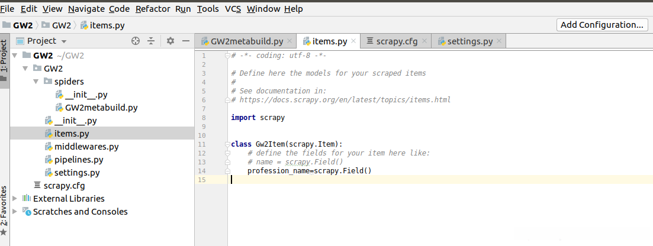Viewport: 653px width, 246px height.
Task: Open the Window menu
Action: pyautogui.click(x=263, y=9)
